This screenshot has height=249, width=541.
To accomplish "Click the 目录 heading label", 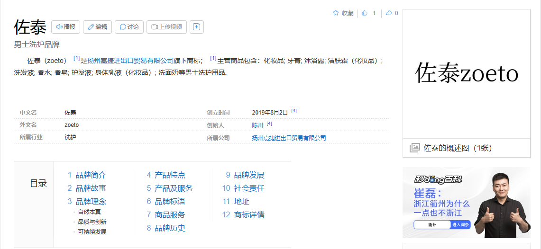I will (38, 183).
